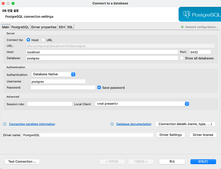Open Driver Settings

[x=170, y=135]
